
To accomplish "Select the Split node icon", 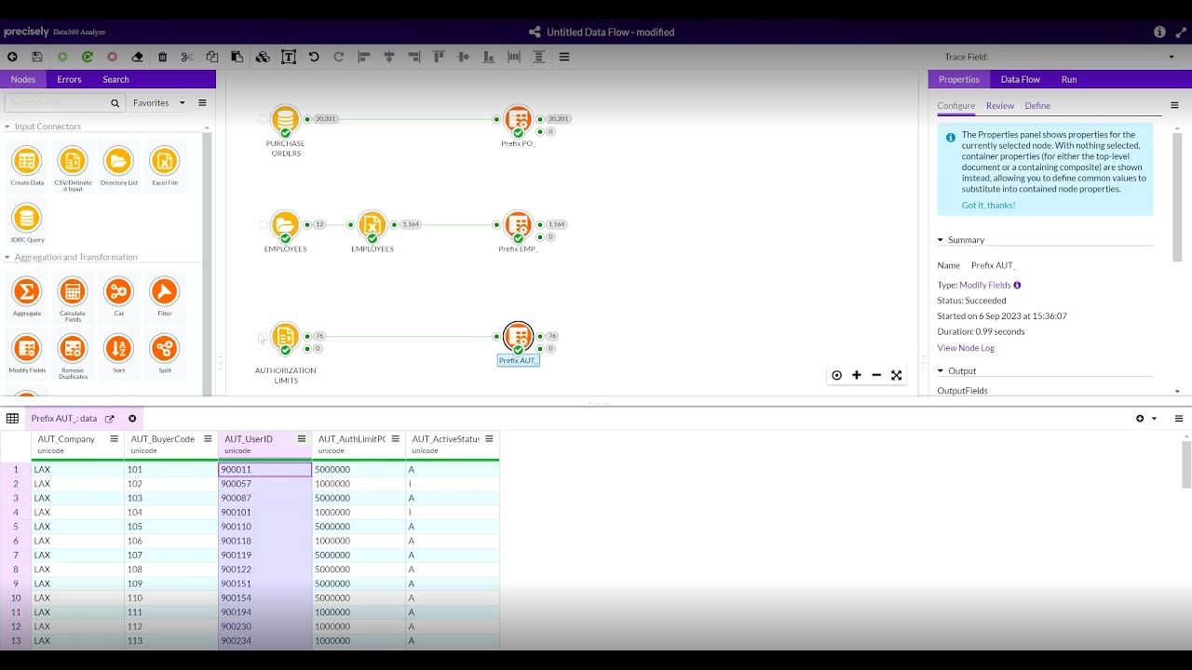I will [x=164, y=348].
